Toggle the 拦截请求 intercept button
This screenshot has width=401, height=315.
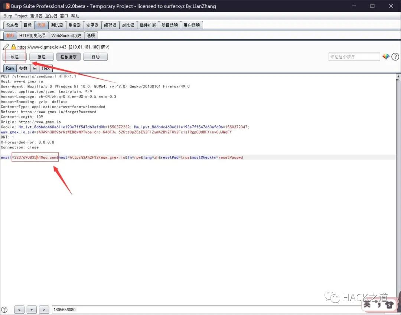(x=68, y=57)
